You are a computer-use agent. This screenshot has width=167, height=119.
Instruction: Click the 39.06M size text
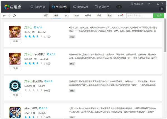pyautogui.click(x=42, y=113)
